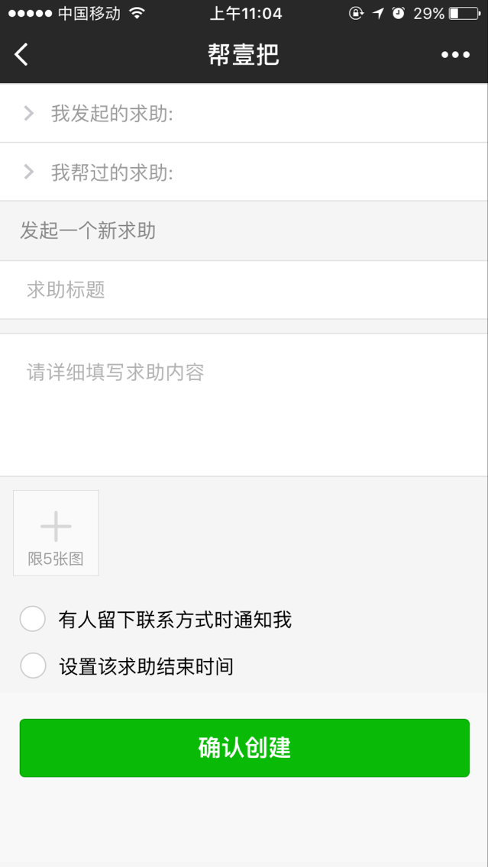The width and height of the screenshot is (488, 867).
Task: Enable 有人留下联系方式时通知我 option
Action: coord(33,619)
